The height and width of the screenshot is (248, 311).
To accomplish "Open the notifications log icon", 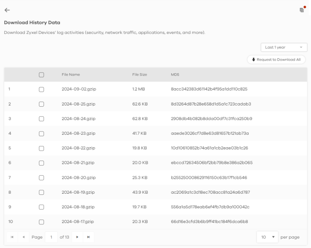I will [302, 10].
